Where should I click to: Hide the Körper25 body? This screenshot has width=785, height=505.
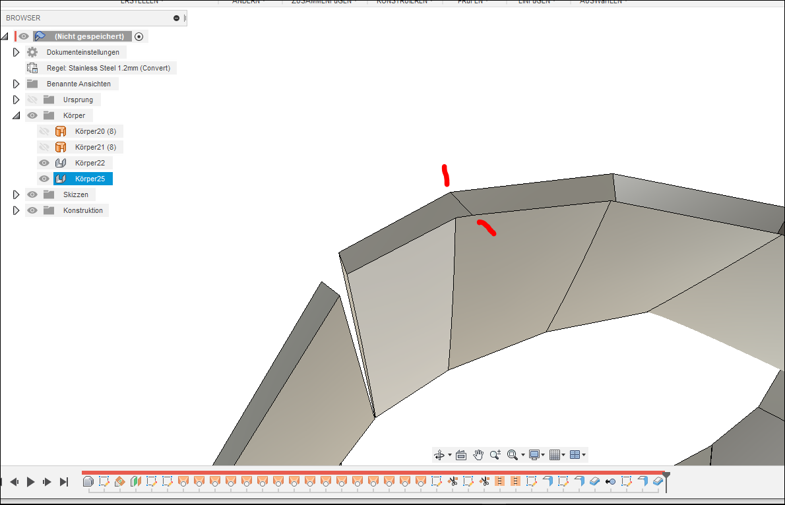(x=44, y=178)
